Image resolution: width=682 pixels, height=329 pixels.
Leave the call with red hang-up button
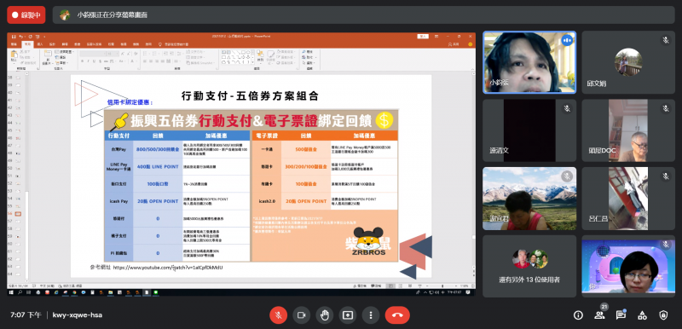397,315
